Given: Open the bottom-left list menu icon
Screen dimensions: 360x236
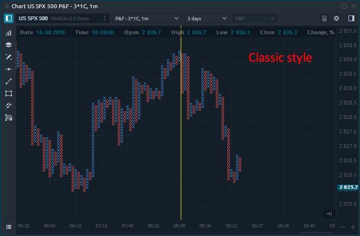Looking at the screenshot, I should coord(9,226).
